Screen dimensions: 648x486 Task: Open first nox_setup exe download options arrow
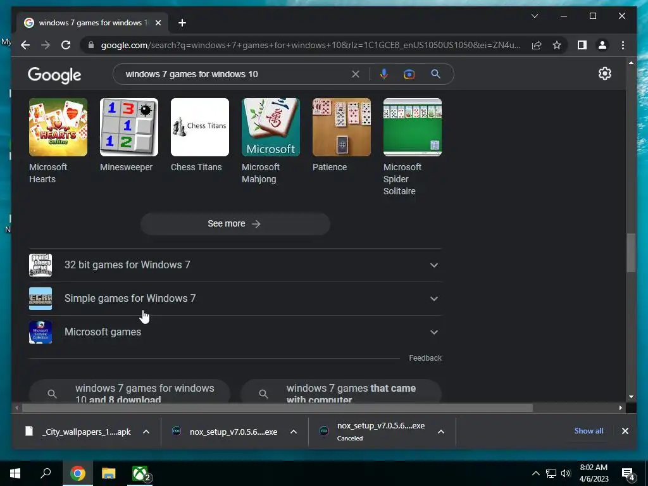(x=294, y=432)
